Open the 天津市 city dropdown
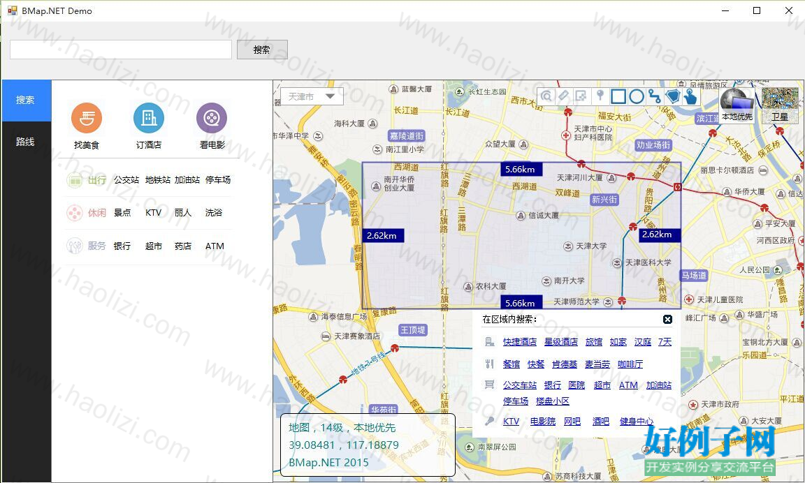This screenshot has height=483, width=805. [312, 96]
